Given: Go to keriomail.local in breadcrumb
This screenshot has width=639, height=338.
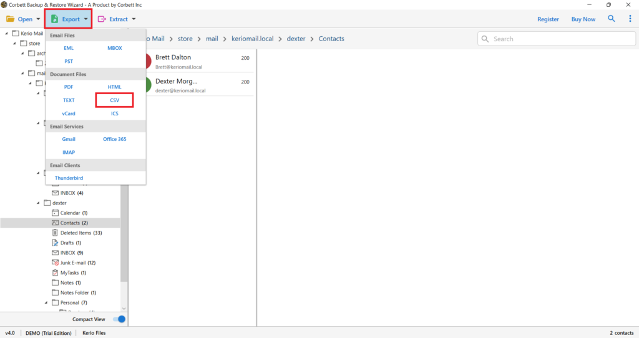Looking at the screenshot, I should (x=252, y=39).
